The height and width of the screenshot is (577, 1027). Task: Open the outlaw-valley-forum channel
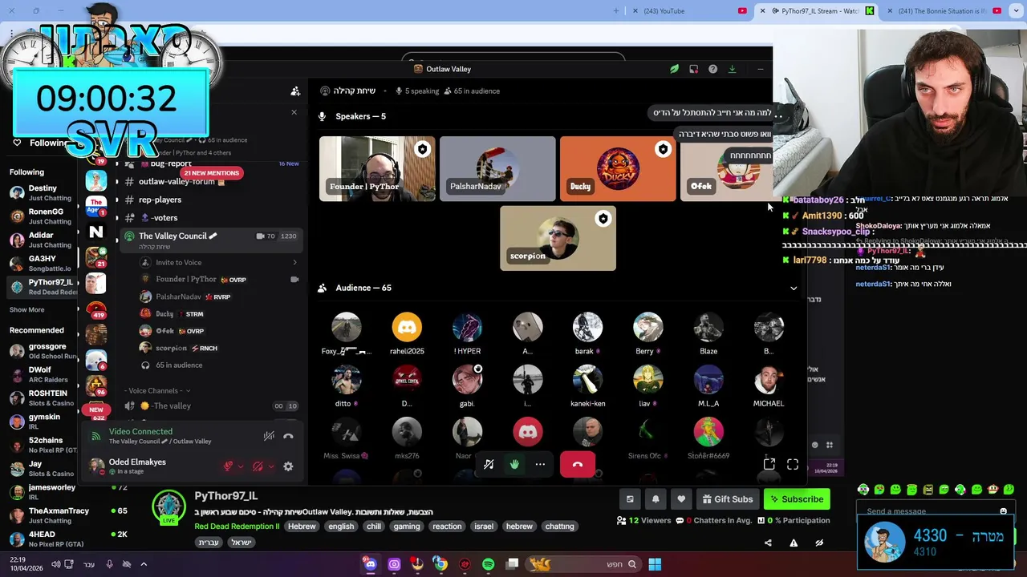[x=181, y=181]
